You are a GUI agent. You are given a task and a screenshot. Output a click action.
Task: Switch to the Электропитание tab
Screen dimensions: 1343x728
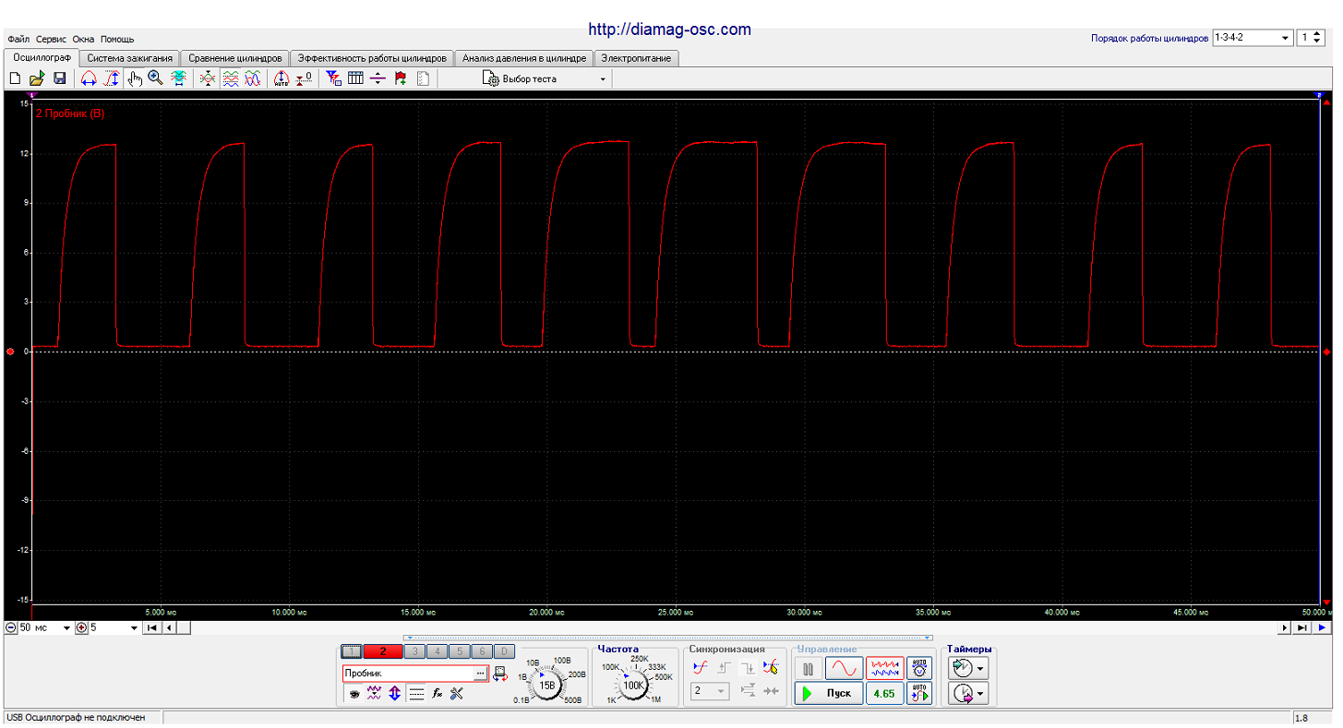(636, 58)
